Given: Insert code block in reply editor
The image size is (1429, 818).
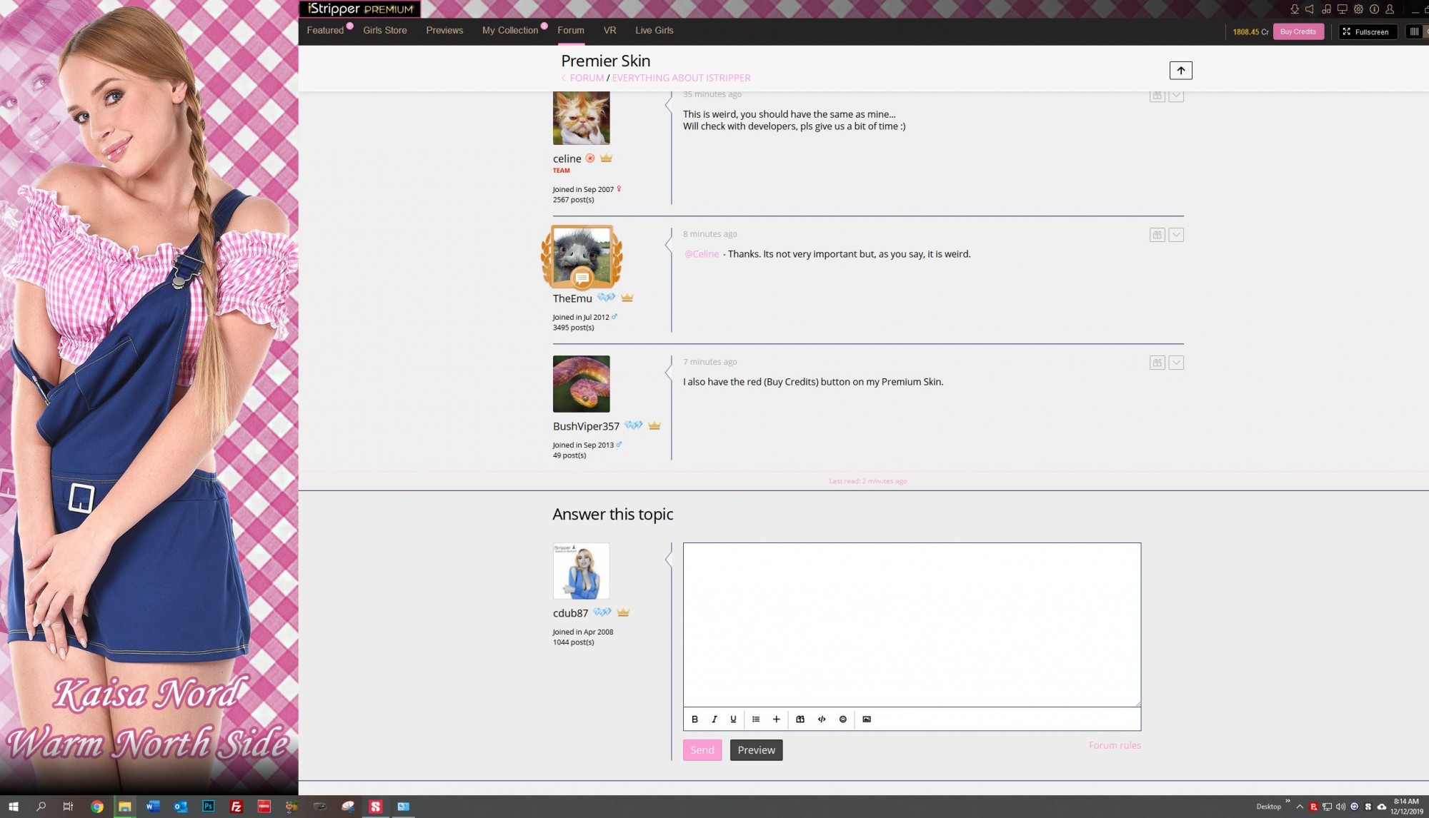Looking at the screenshot, I should 822,719.
